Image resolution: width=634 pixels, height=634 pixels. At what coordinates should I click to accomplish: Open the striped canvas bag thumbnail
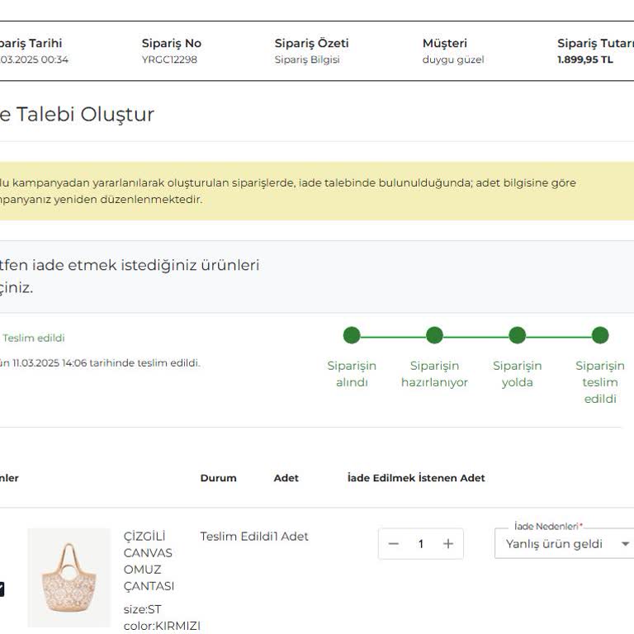point(69,577)
